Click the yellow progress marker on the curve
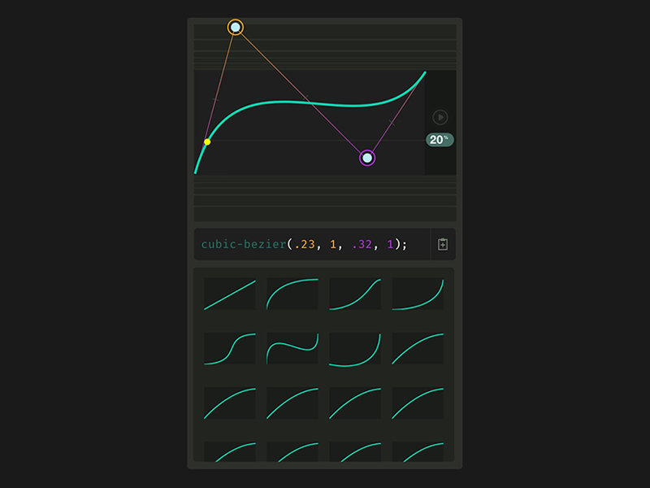650x488 pixels. [207, 140]
